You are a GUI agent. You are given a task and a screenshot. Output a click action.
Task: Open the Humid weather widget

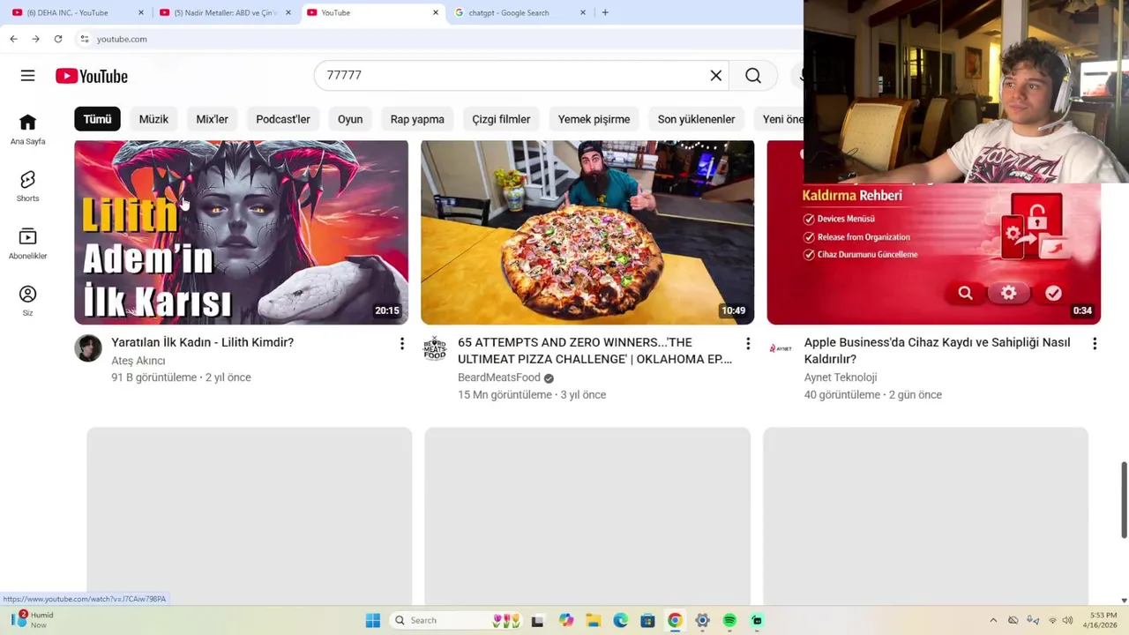point(33,620)
